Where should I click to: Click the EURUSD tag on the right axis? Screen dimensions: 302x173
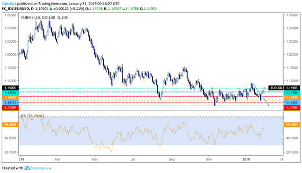coord(276,88)
